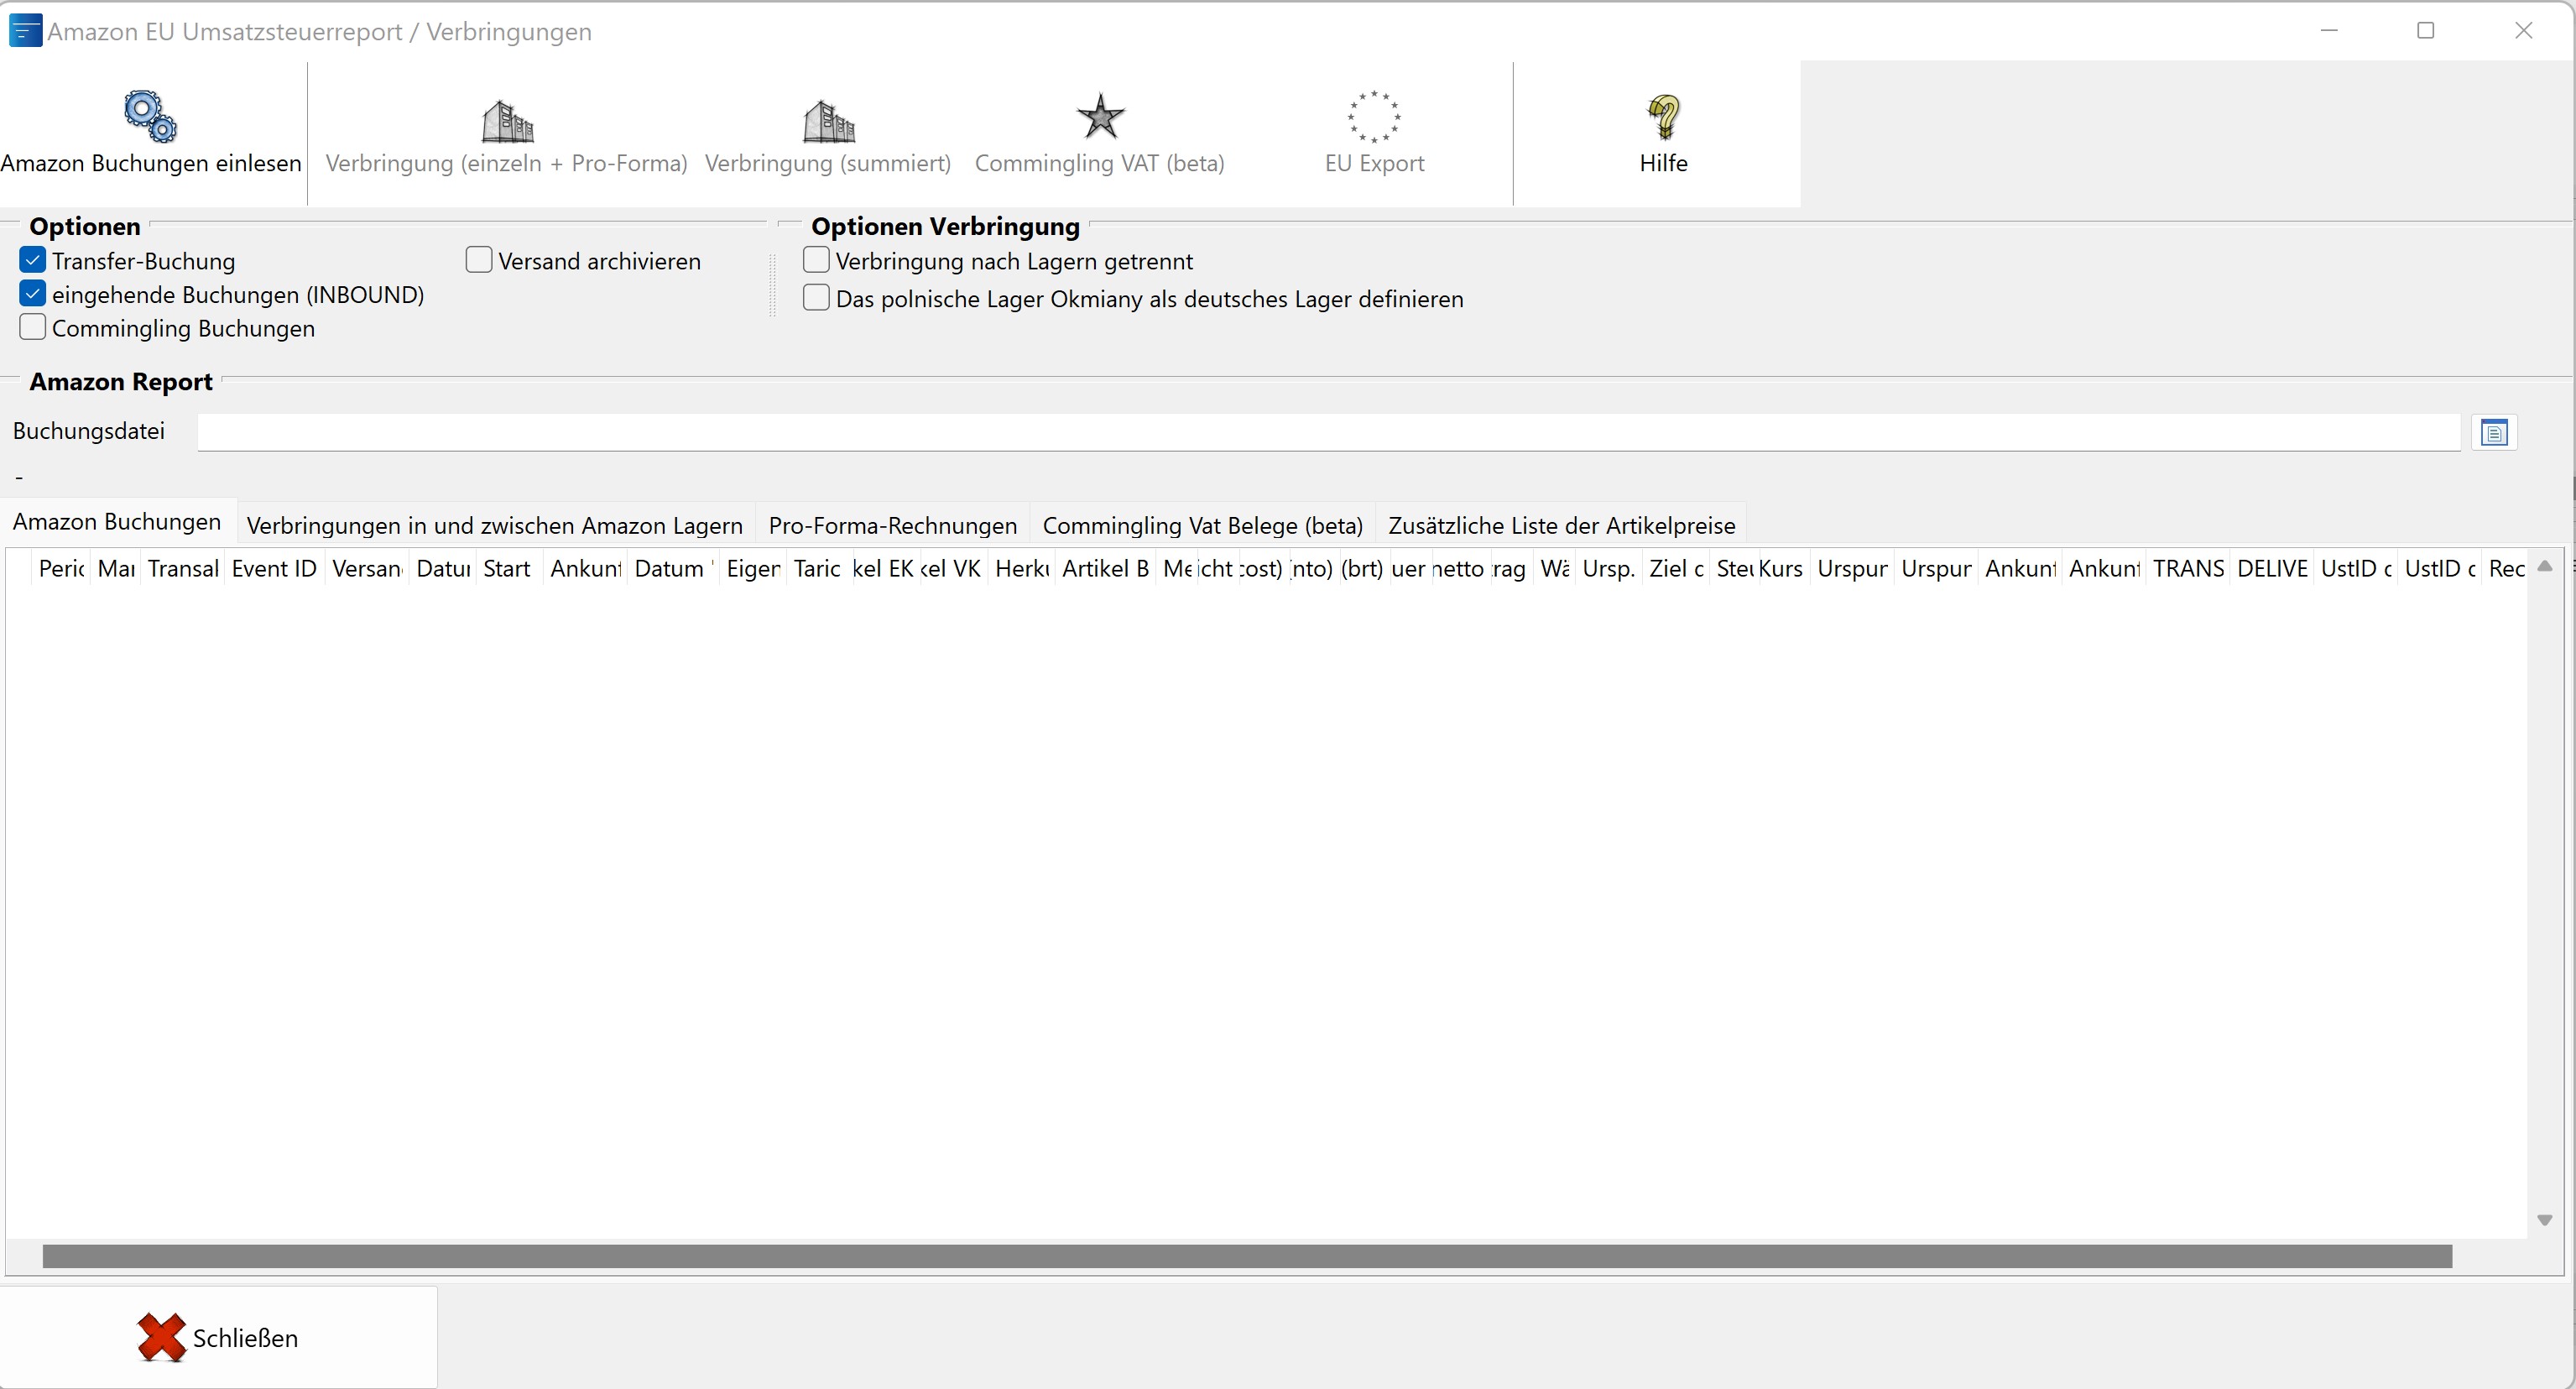Enable Versand archivieren checkbox
This screenshot has height=1389, width=2576.
tap(479, 260)
